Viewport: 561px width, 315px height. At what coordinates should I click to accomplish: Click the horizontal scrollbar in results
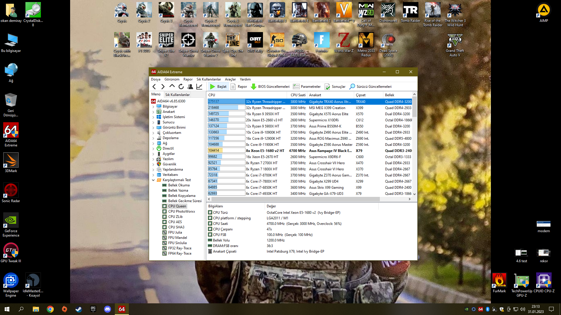[295, 199]
